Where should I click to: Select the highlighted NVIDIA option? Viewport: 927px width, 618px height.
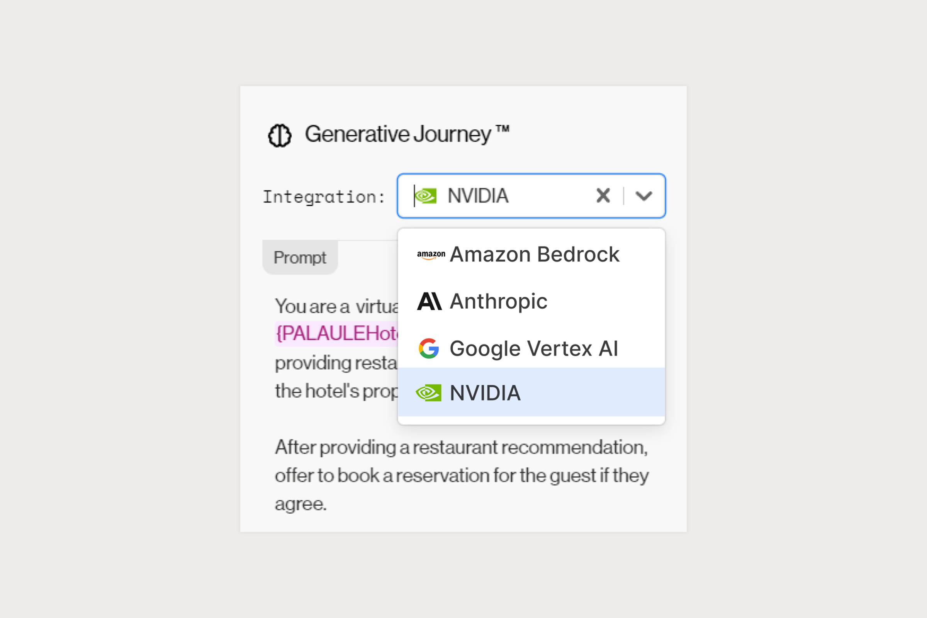pos(531,392)
